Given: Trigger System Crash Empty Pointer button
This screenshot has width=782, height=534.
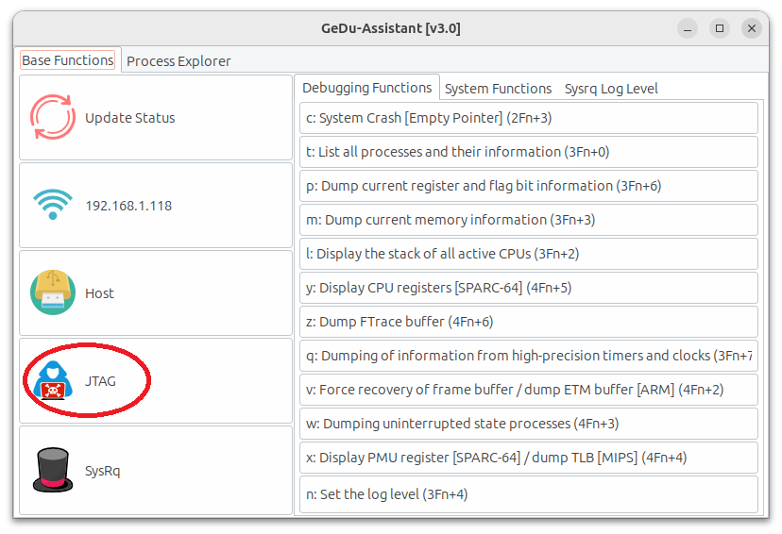Looking at the screenshot, I should click(x=529, y=118).
